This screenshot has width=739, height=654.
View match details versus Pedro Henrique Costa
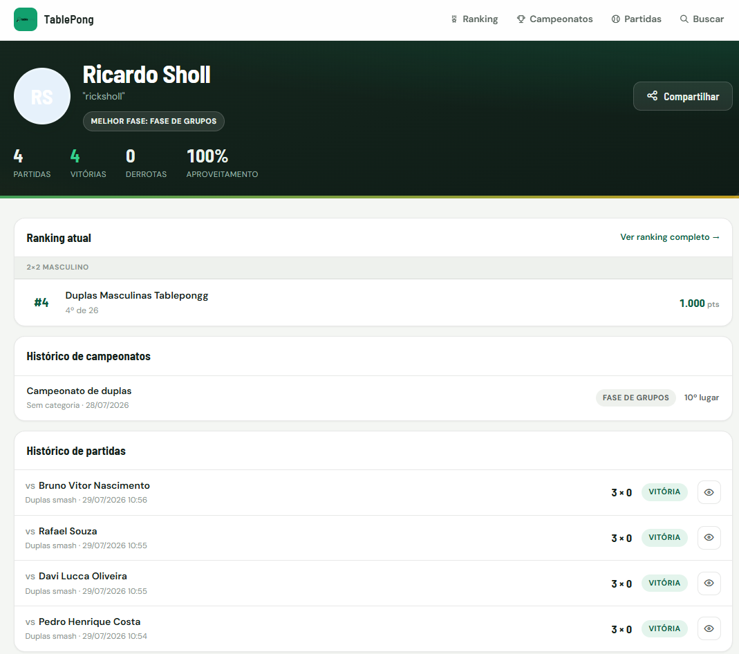tap(709, 628)
